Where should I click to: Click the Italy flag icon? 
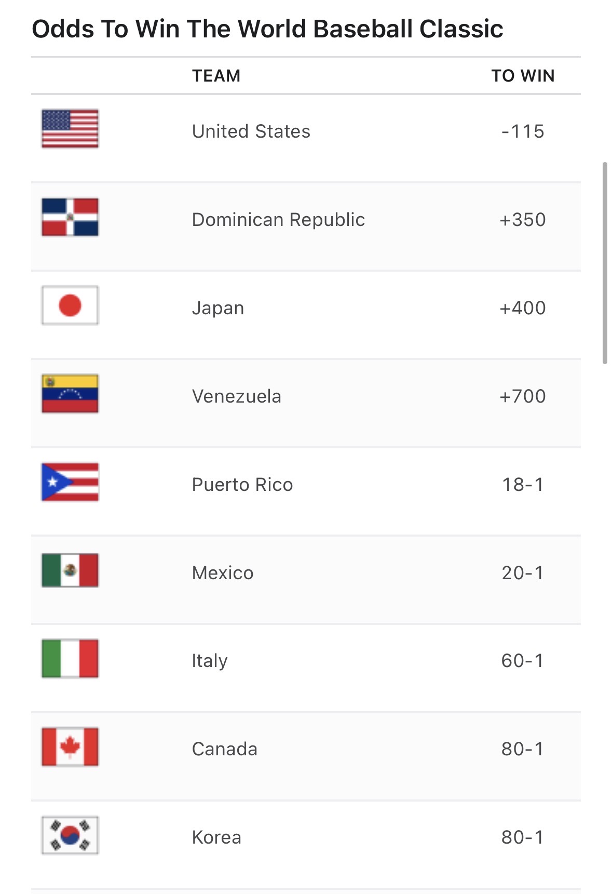(x=70, y=659)
